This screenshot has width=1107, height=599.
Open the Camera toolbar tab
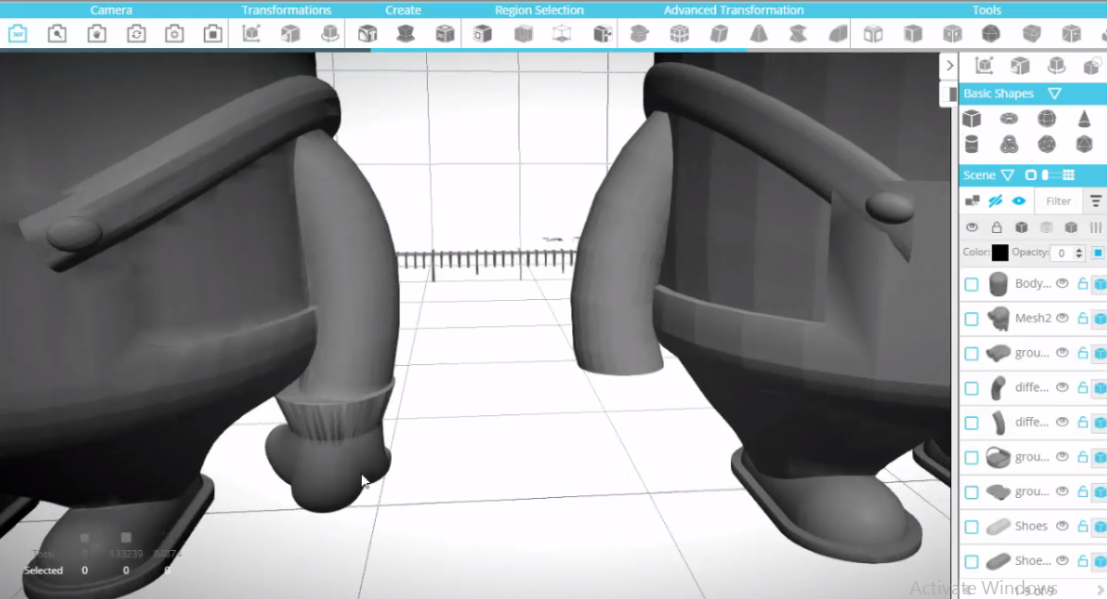111,9
